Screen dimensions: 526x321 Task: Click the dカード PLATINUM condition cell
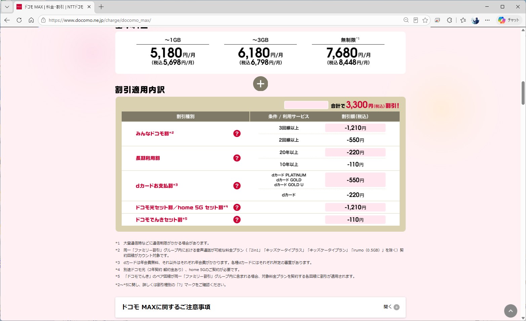coord(289,180)
